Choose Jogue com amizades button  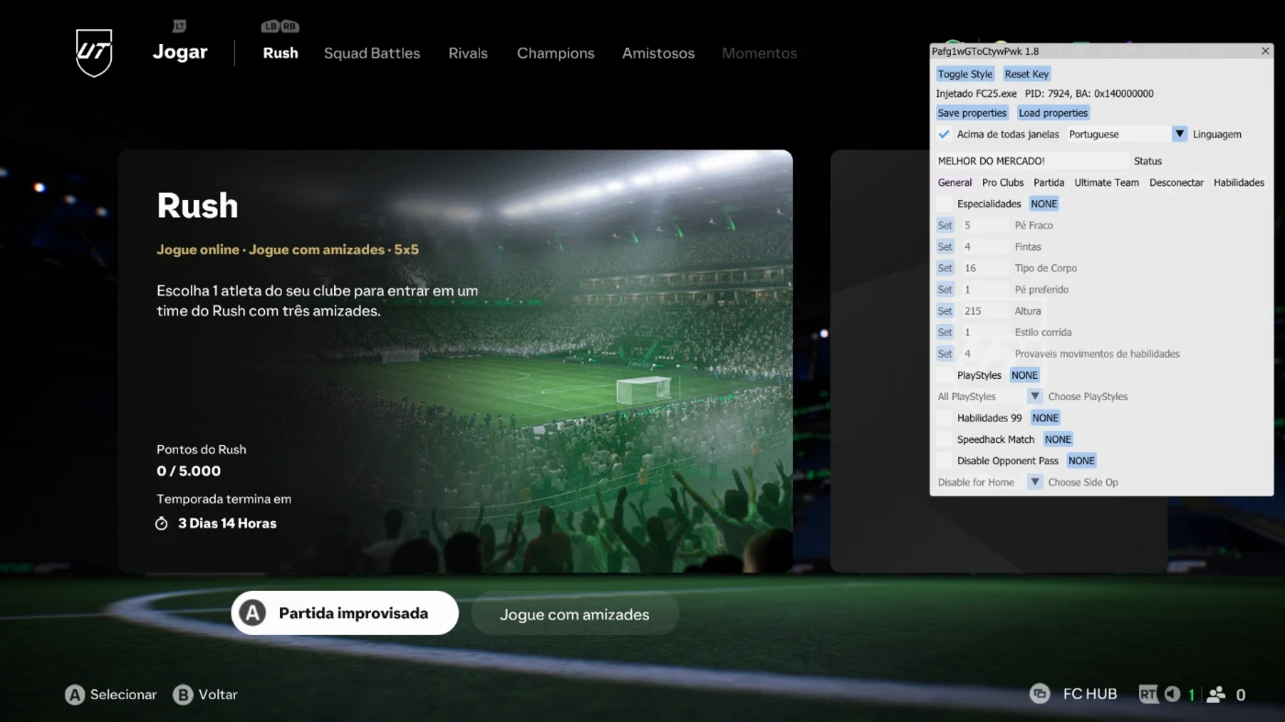pyautogui.click(x=575, y=615)
